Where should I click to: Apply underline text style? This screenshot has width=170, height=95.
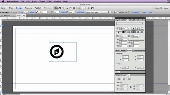click(142, 28)
